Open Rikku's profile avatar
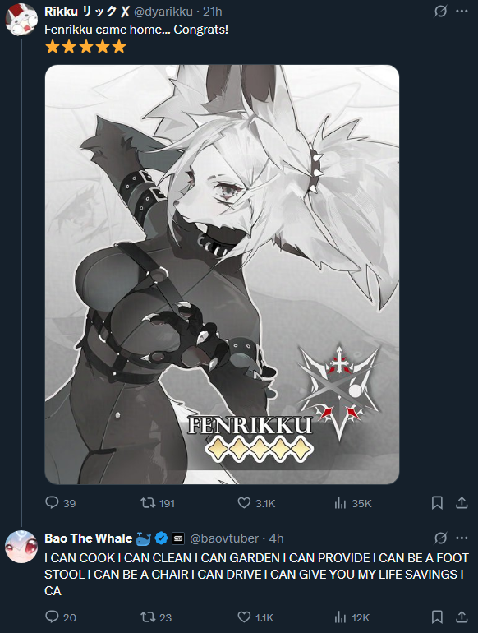The image size is (478, 633). tap(21, 20)
